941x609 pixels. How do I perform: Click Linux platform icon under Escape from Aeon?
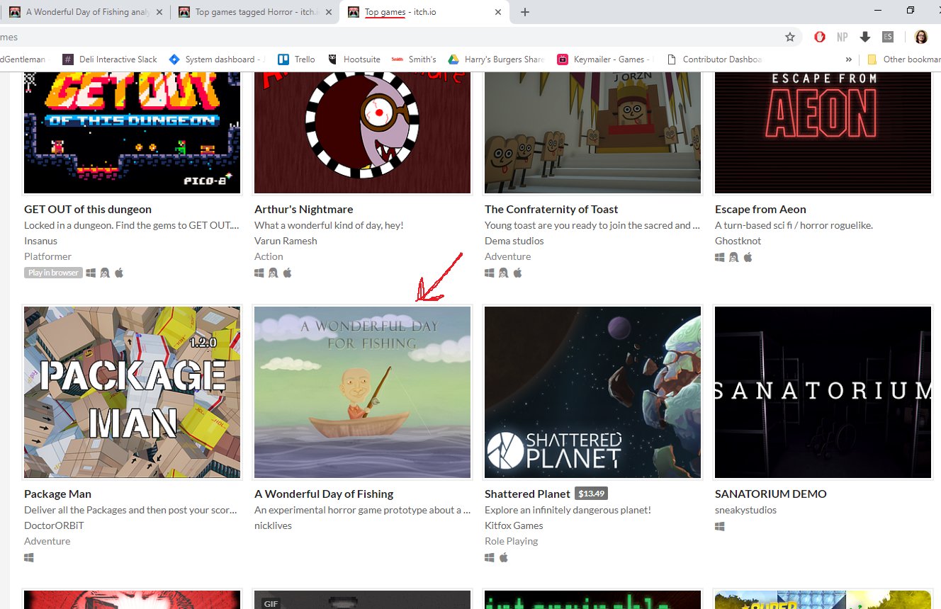pyautogui.click(x=733, y=257)
